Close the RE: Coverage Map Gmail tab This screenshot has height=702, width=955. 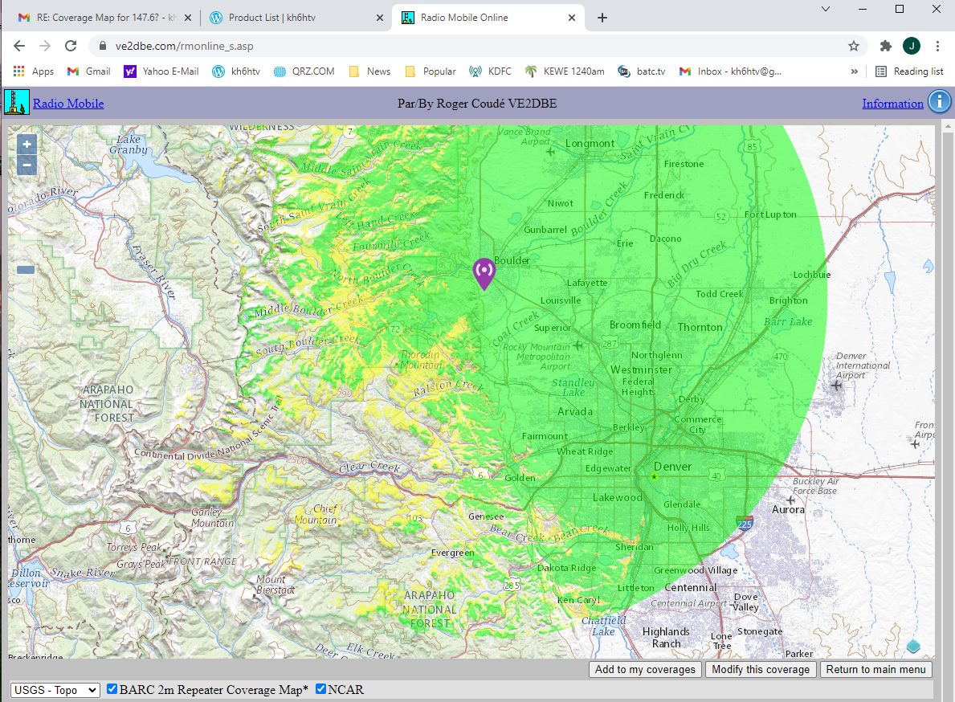pos(188,18)
